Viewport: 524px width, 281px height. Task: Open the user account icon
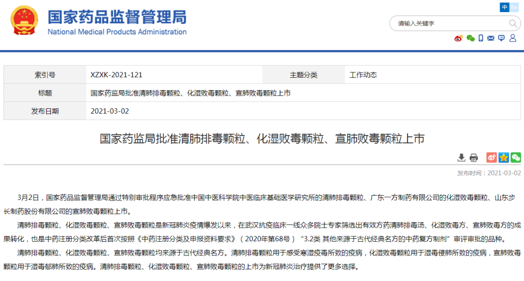[x=513, y=38]
